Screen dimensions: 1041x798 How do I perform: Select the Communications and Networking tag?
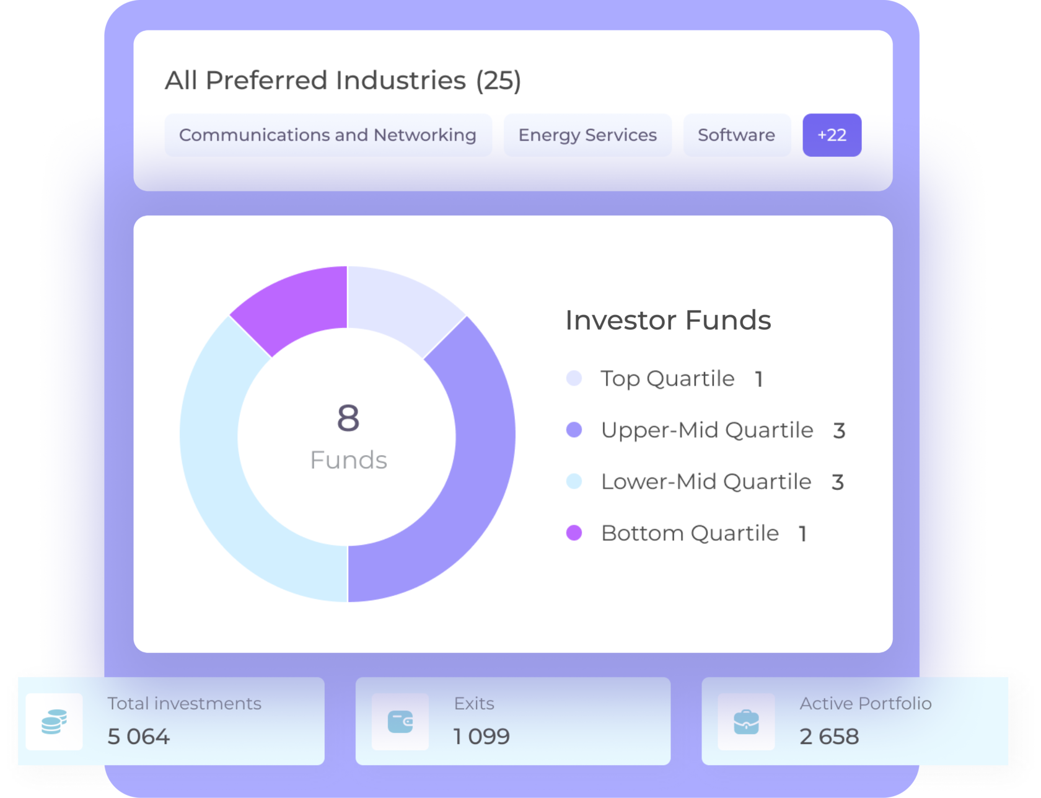coord(328,135)
